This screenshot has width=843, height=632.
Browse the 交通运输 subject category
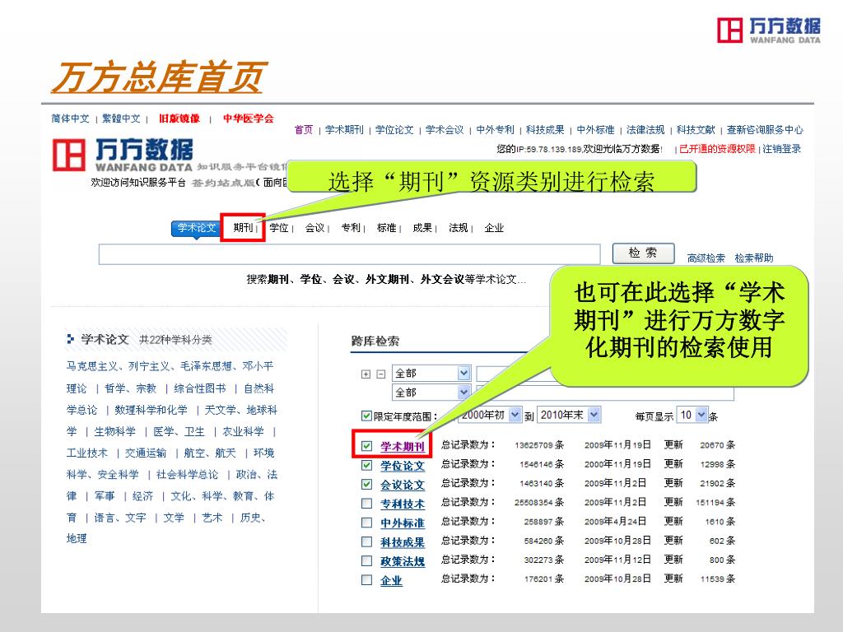(x=146, y=453)
